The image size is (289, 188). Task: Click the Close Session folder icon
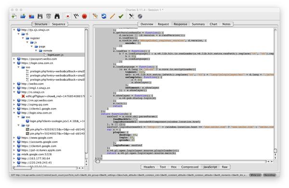(31, 16)
